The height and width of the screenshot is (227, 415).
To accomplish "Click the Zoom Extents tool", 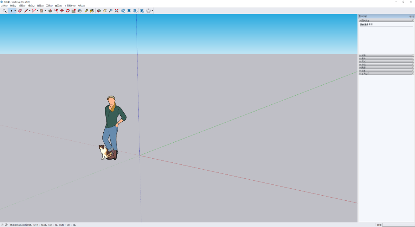I will tap(117, 11).
